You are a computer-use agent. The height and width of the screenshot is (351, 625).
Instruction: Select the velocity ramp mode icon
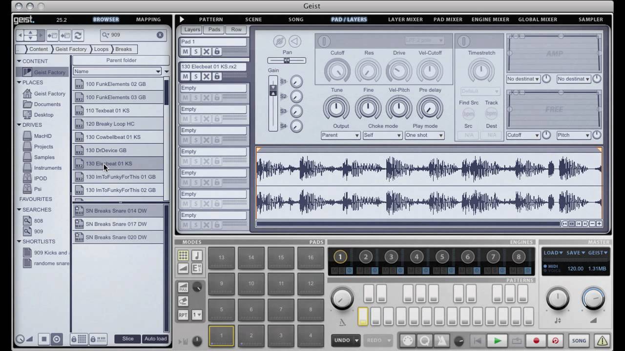(x=183, y=268)
